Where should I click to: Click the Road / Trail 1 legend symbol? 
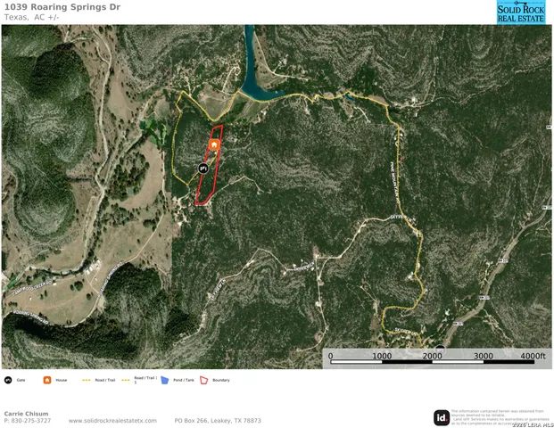pos(126,381)
